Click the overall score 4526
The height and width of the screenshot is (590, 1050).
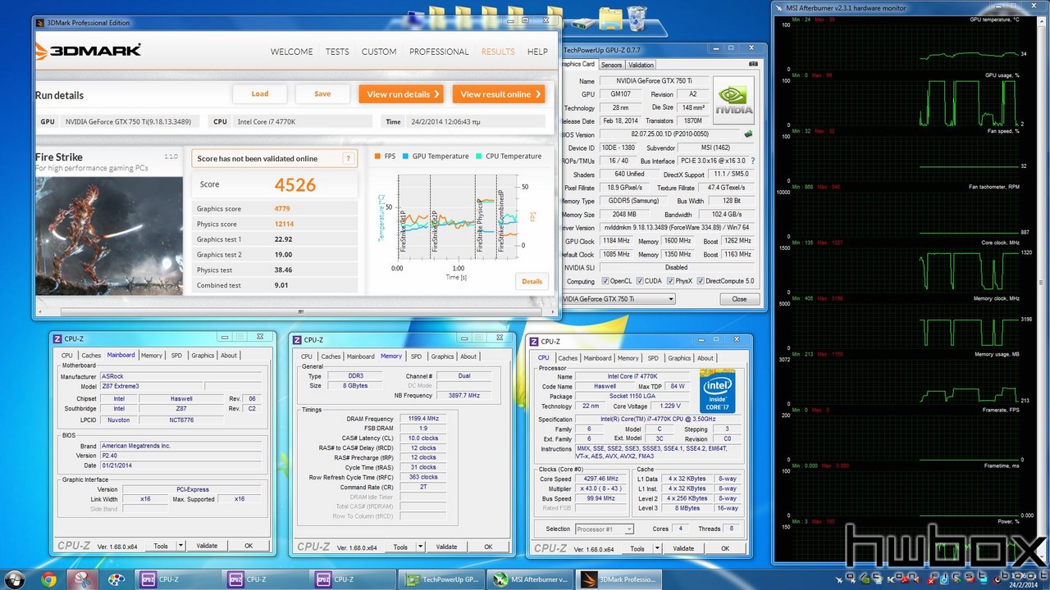click(295, 184)
